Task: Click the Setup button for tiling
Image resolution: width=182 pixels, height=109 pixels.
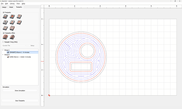Action: coord(32,46)
